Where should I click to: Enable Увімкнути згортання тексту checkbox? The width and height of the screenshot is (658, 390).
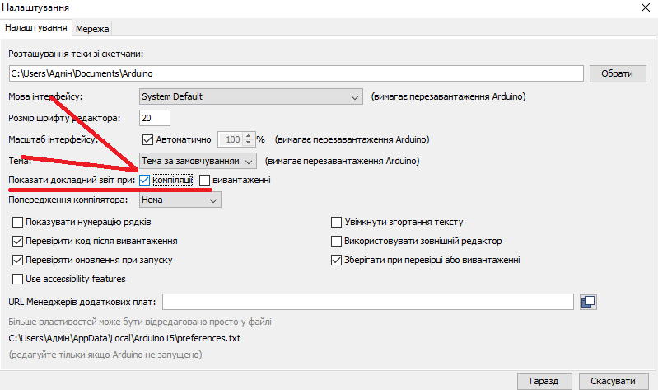[336, 222]
